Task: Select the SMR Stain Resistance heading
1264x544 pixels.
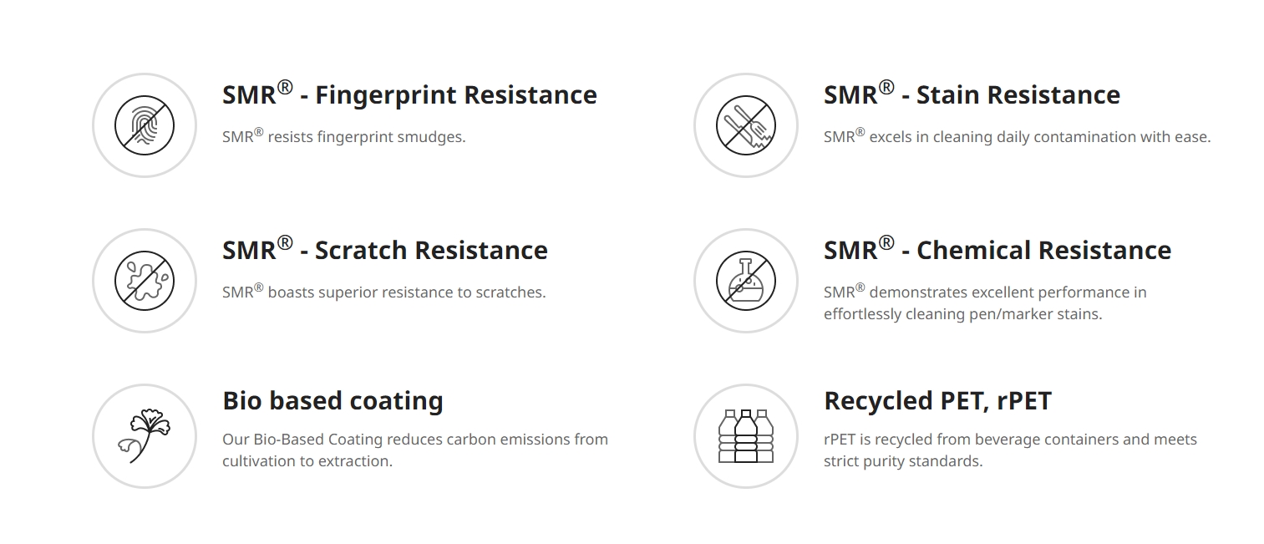Action: click(972, 94)
